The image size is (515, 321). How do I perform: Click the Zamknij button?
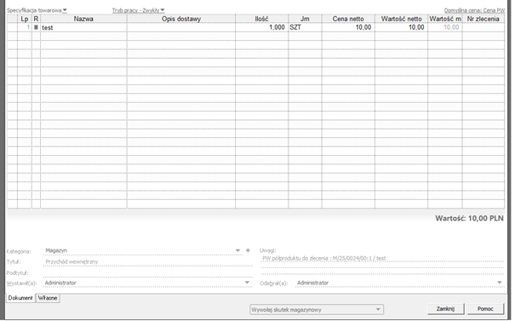[x=446, y=309]
